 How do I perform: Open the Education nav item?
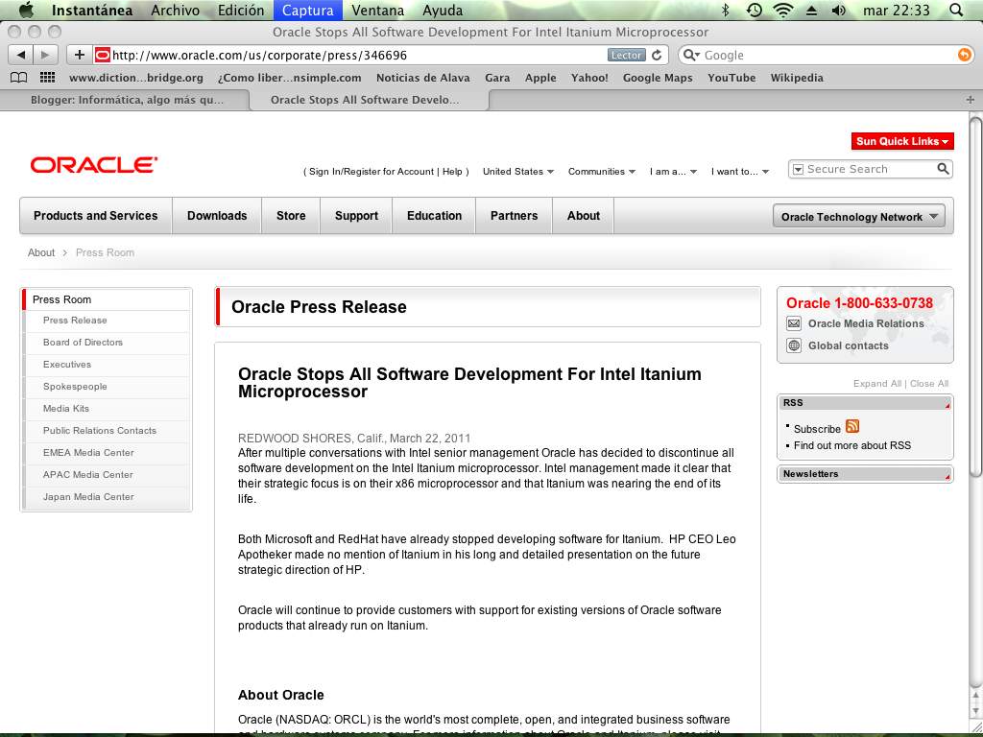[x=435, y=216]
